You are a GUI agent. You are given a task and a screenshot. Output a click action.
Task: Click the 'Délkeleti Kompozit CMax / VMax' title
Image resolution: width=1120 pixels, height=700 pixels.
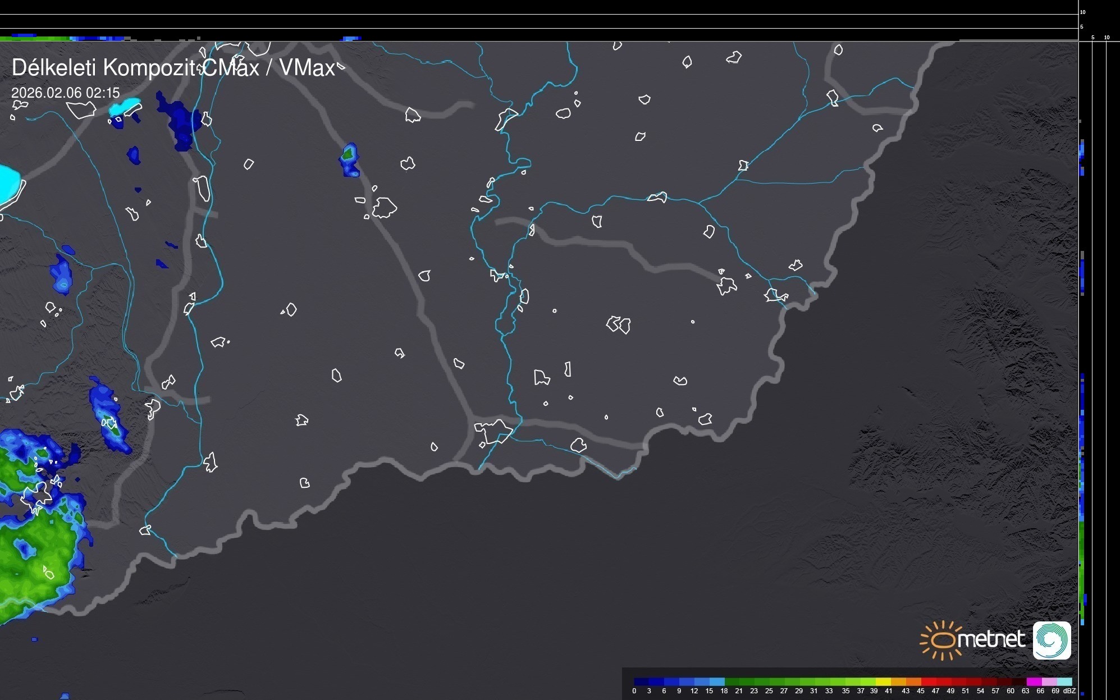pyautogui.click(x=173, y=68)
